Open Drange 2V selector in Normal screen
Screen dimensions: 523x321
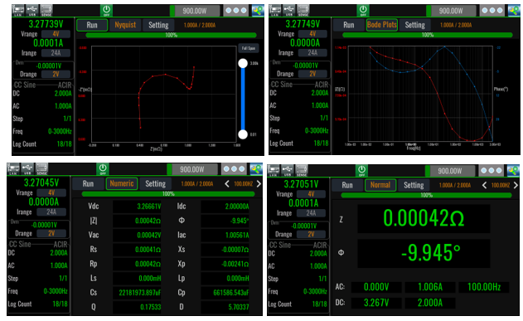click(x=311, y=234)
